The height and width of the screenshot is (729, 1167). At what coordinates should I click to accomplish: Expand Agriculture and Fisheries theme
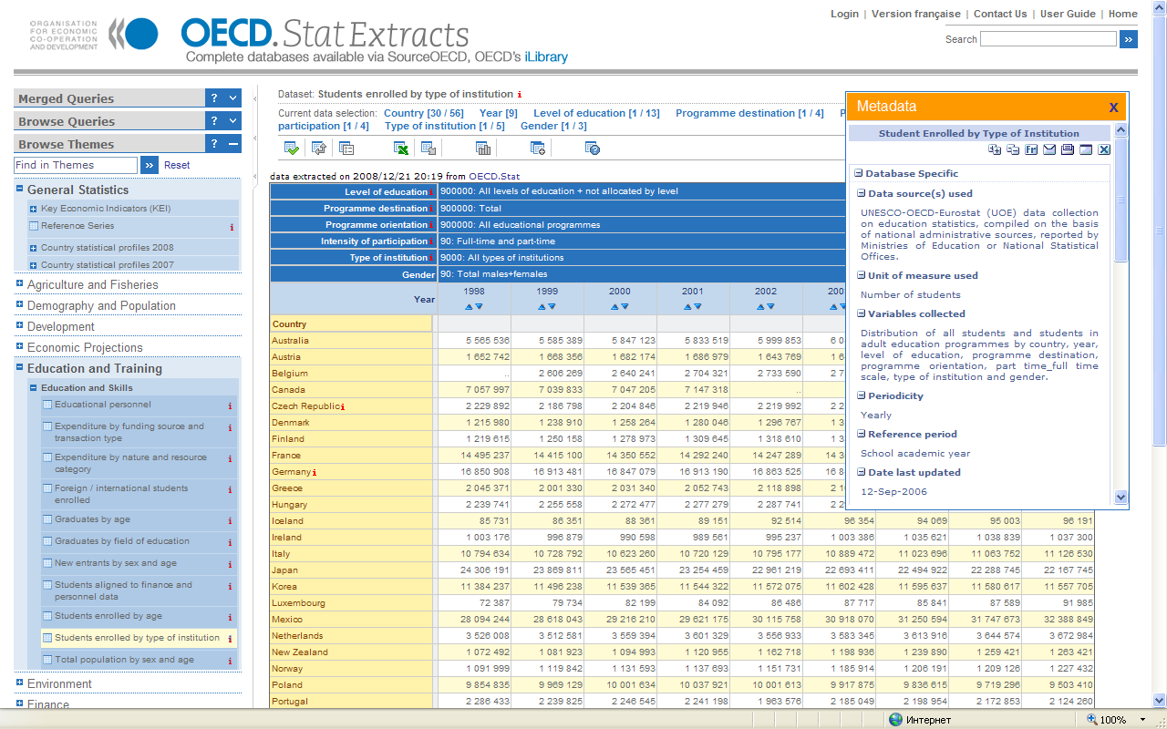pos(20,283)
